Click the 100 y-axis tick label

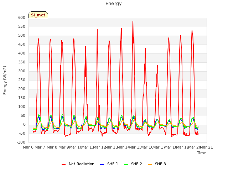(22, 107)
